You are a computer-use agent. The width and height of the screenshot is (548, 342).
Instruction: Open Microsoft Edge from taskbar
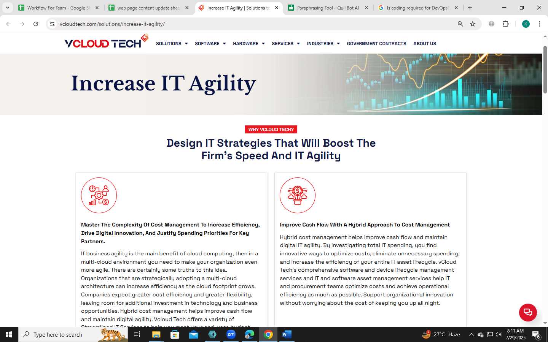[x=250, y=334]
